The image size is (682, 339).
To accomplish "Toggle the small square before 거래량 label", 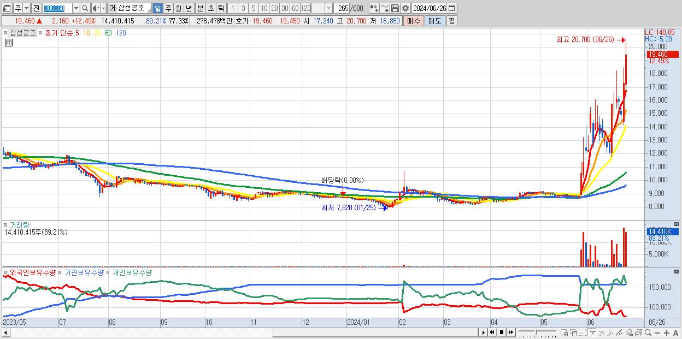I will 5,224.
